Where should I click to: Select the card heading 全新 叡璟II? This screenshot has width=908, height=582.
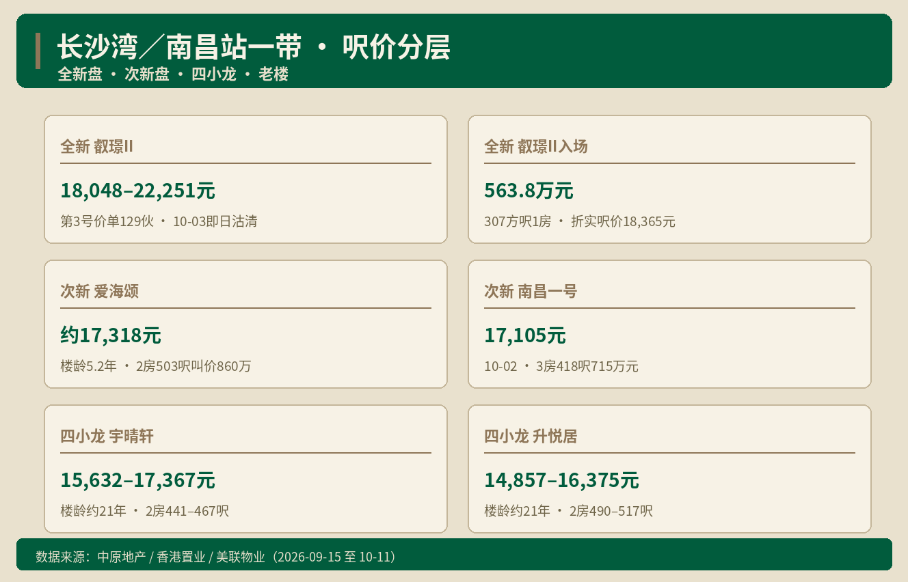[96, 146]
